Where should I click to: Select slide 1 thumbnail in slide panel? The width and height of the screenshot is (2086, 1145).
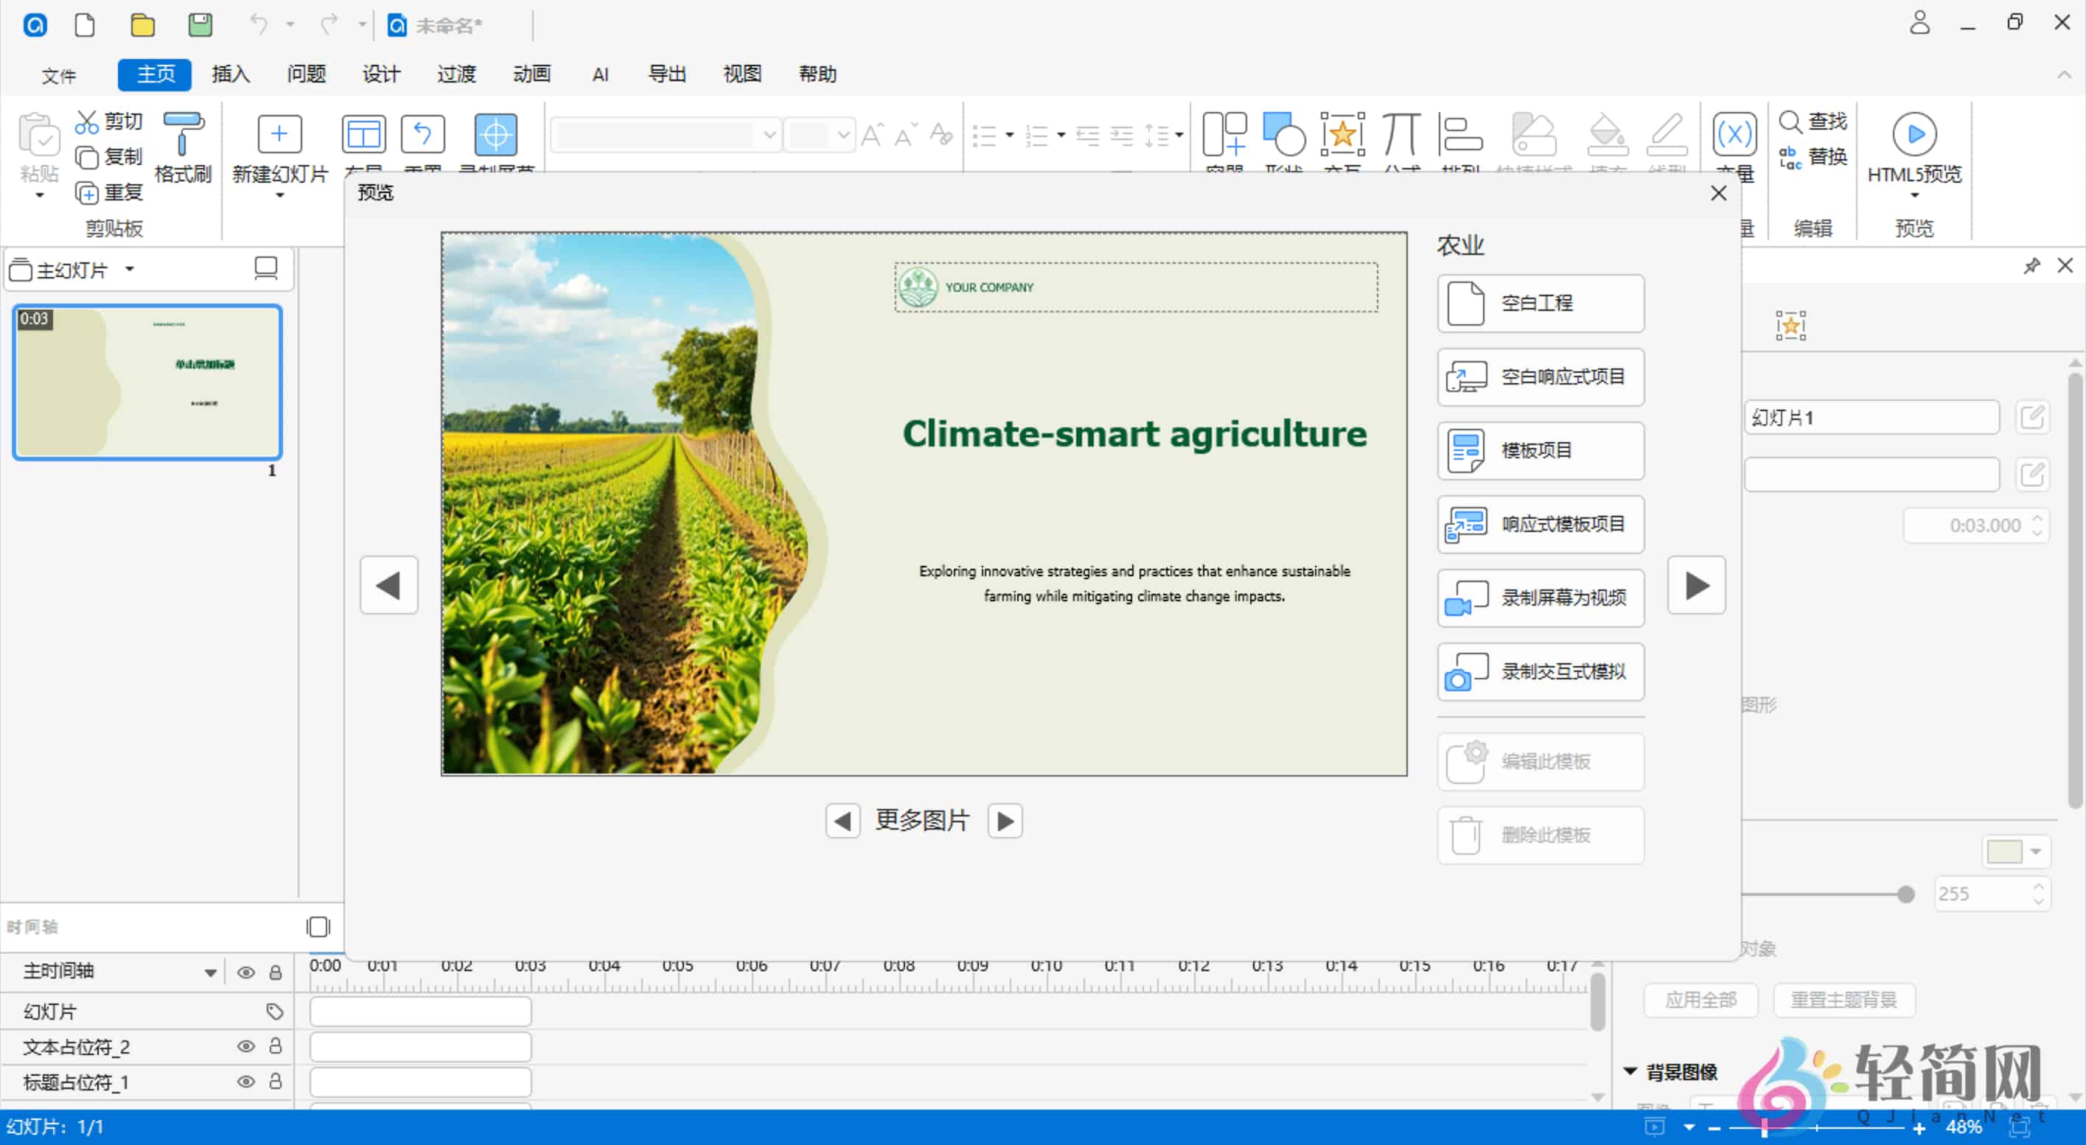pos(147,382)
